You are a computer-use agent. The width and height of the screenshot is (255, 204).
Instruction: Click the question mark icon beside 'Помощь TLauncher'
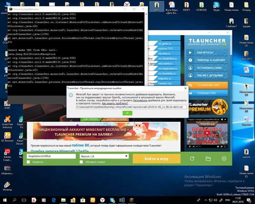(190, 60)
